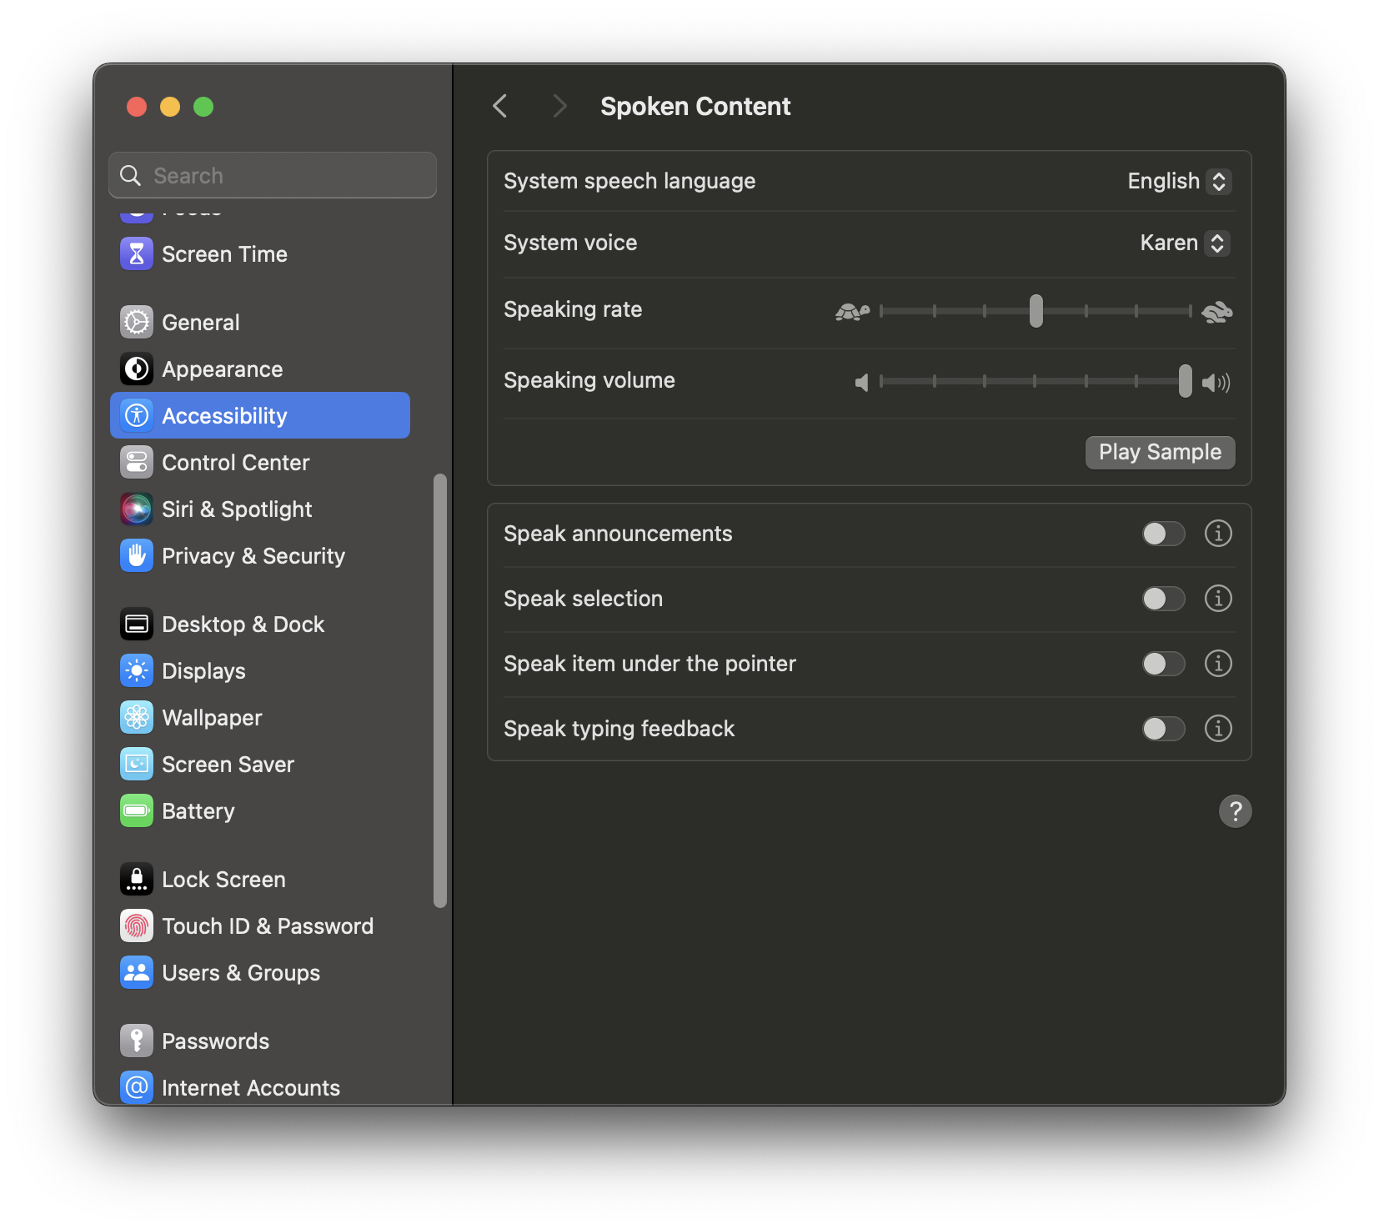Open the System voice Karen dropdown
Viewport: 1379px width, 1229px height.
pyautogui.click(x=1185, y=243)
